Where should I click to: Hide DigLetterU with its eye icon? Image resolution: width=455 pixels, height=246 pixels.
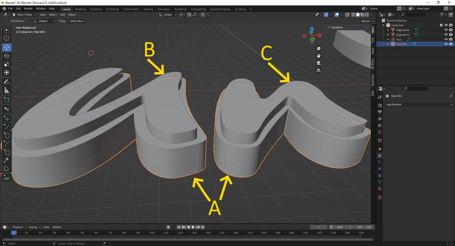[x=446, y=35]
